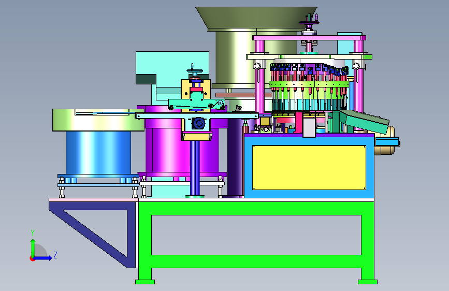449x291 pixels.
Task: Click the red origin ball of triad
Action: [32, 258]
